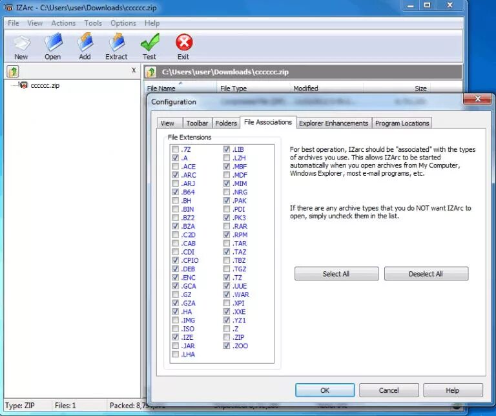This screenshot has width=496, height=416.
Task: Confirm configuration with OK button
Action: [325, 390]
